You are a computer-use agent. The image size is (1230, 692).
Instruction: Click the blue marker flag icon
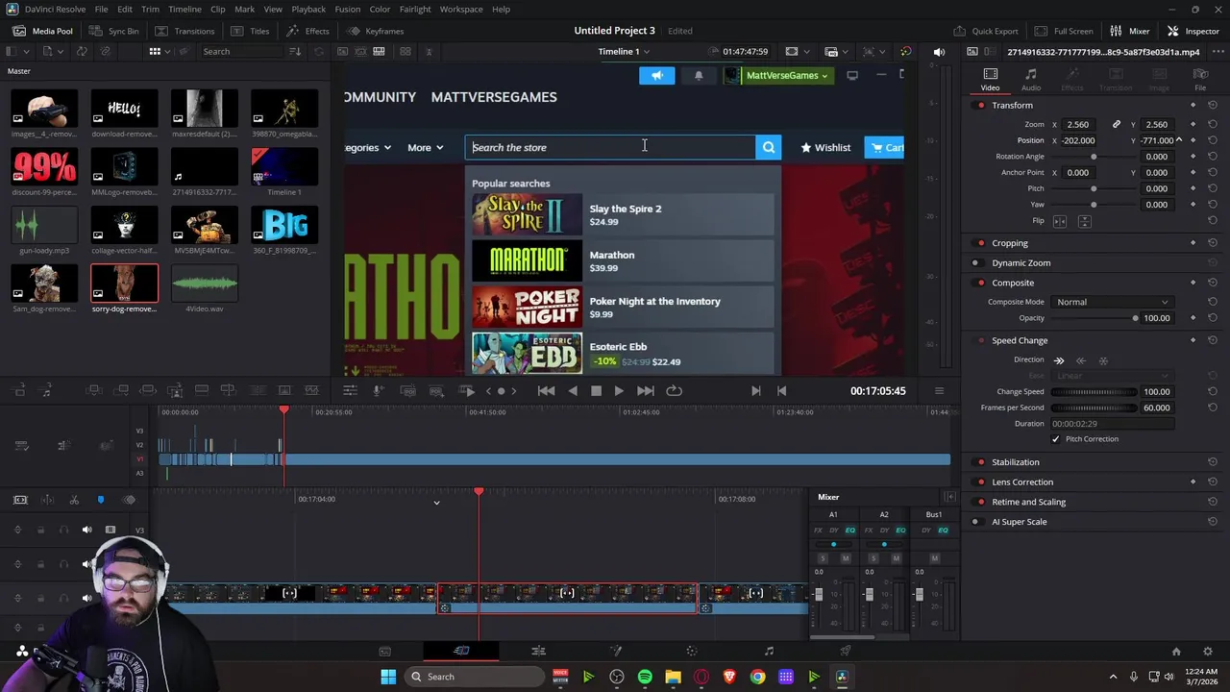101,500
